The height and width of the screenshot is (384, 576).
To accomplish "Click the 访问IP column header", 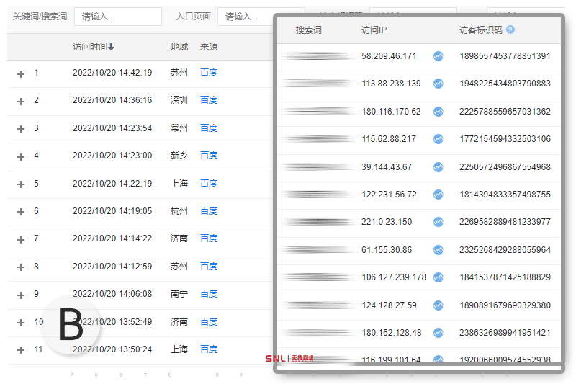I will 374,30.
